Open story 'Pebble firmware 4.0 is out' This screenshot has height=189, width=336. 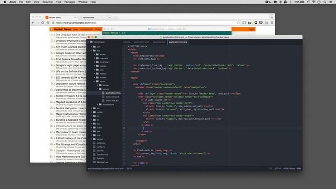pos(71,96)
